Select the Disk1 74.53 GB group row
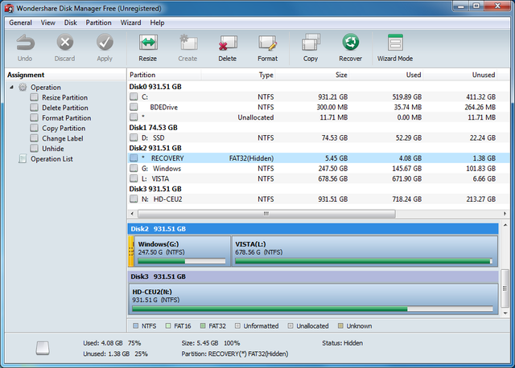This screenshot has width=515, height=368. 318,127
